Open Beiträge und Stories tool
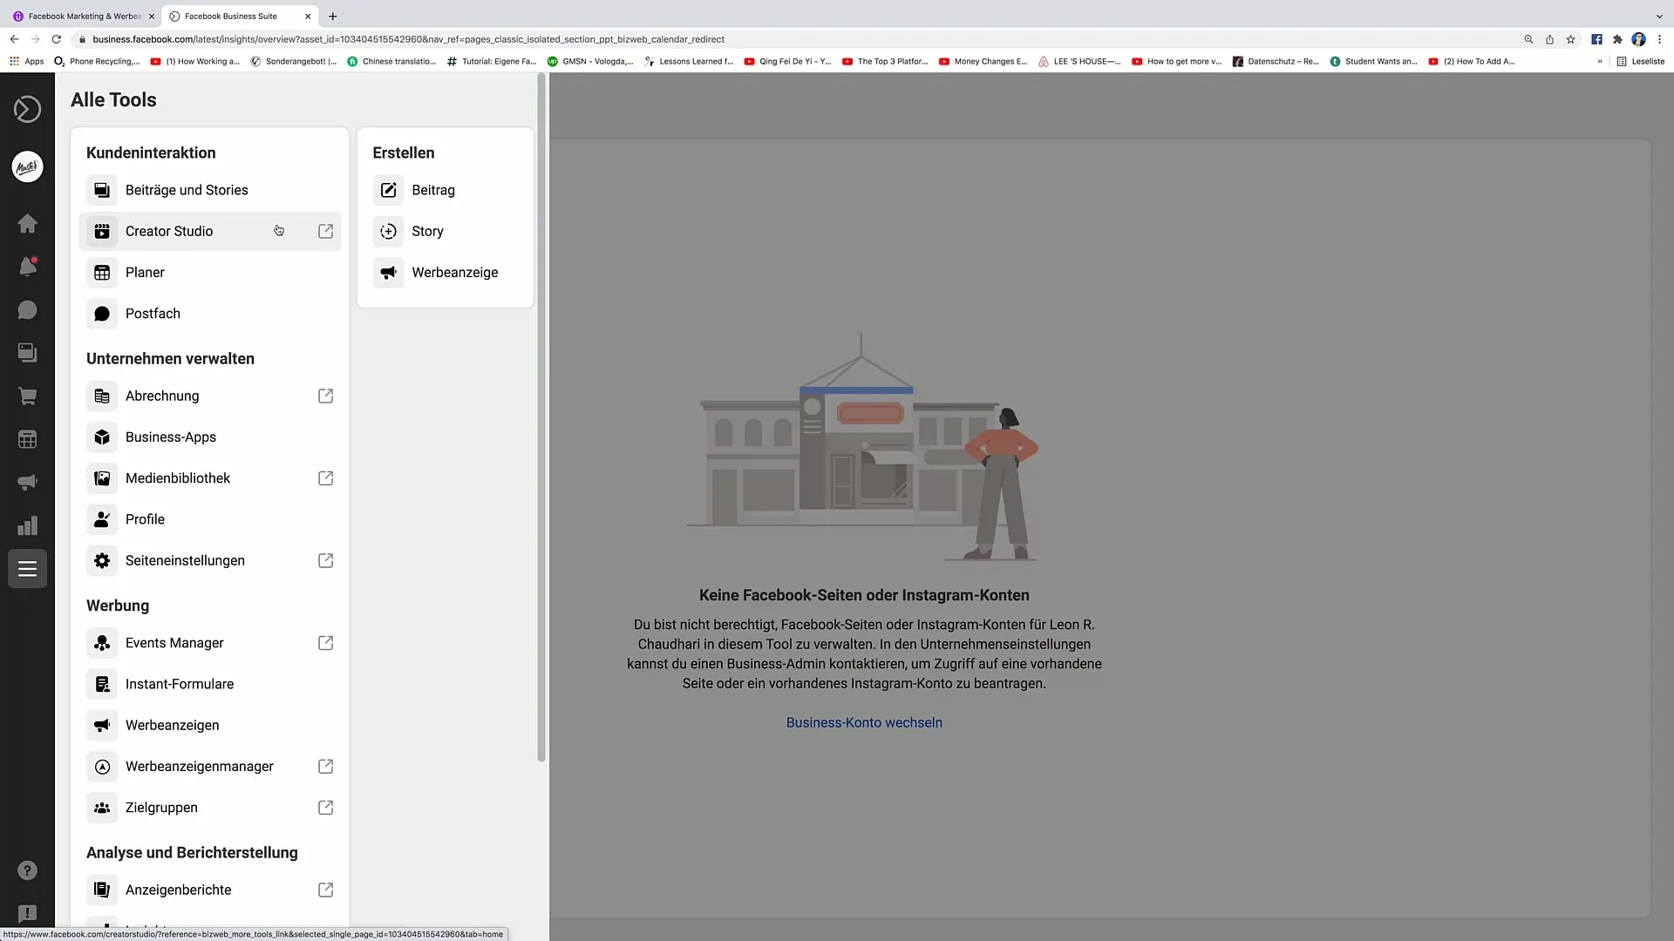This screenshot has height=941, width=1674. [186, 190]
